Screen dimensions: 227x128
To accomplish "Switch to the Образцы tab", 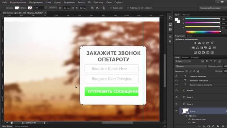I will point(186,15).
